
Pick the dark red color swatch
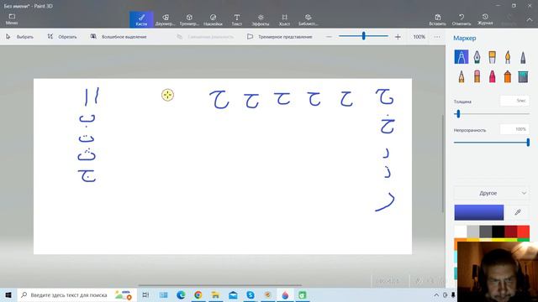510,232
